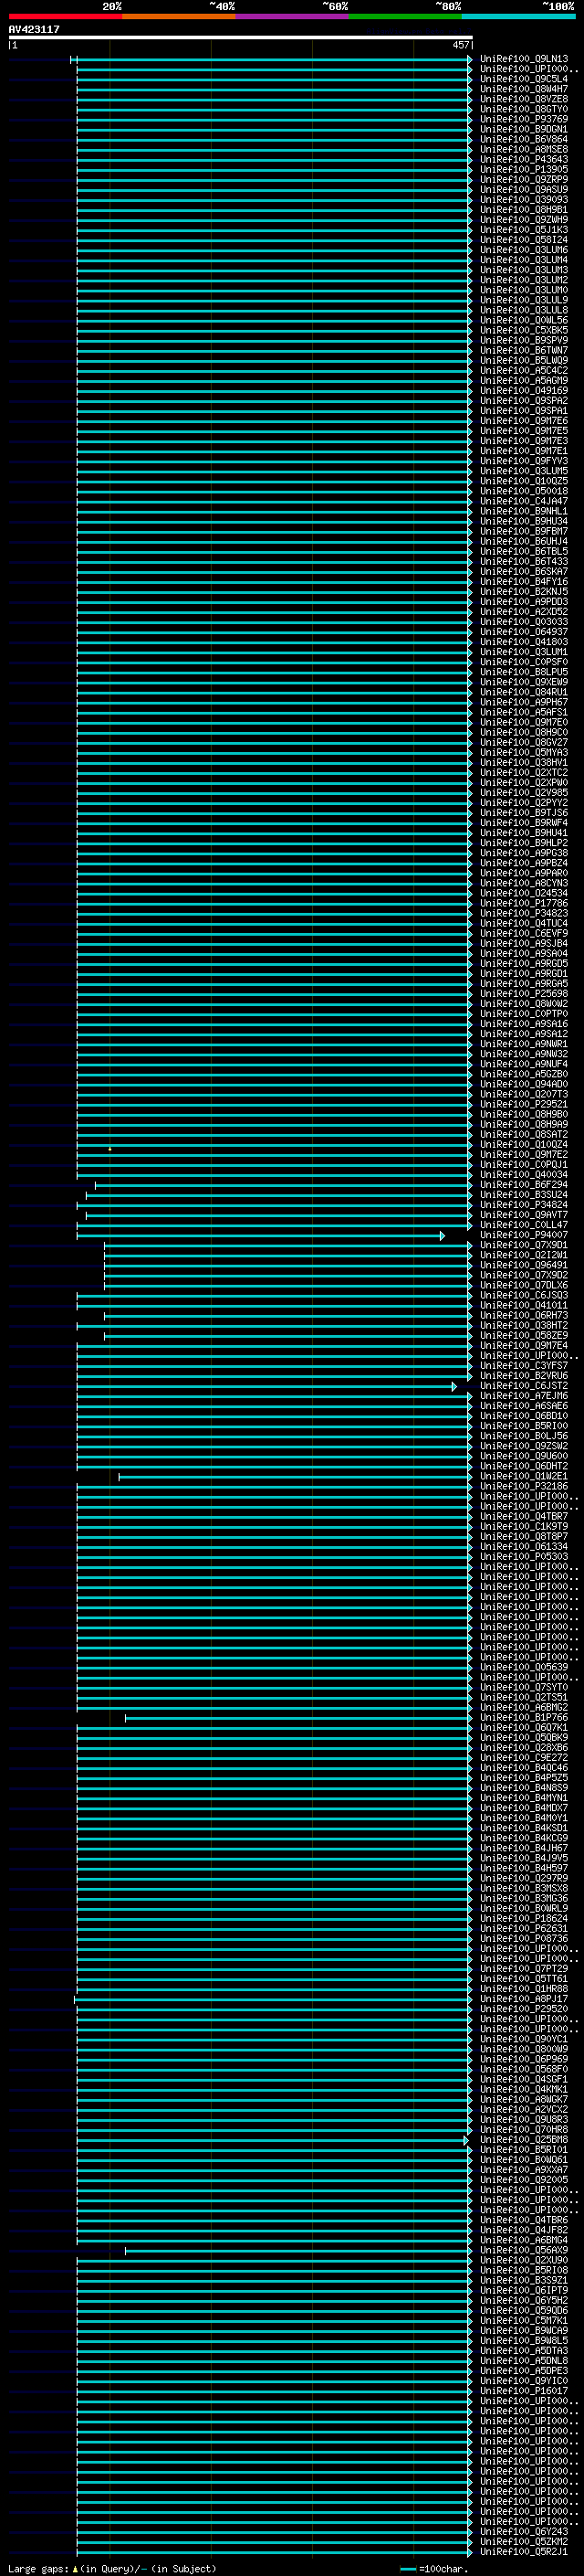Select the AV423117 query label
Image resolution: width=584 pixels, height=2576 pixels.
pos(34,29)
